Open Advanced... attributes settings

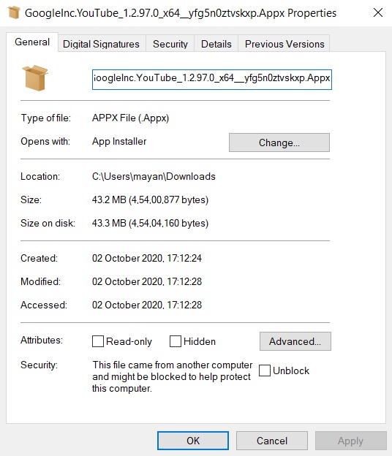tap(295, 341)
